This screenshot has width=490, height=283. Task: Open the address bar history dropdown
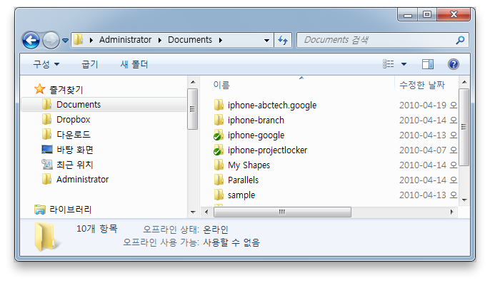[266, 40]
